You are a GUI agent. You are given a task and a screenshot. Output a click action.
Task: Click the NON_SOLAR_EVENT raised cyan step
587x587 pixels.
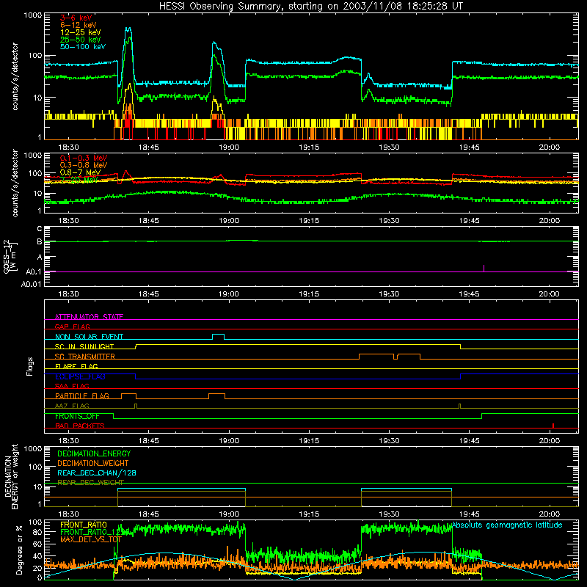click(218, 336)
